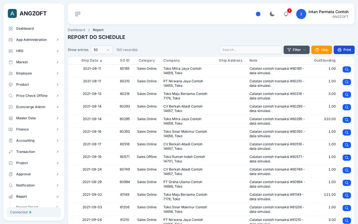The width and height of the screenshot is (358, 224).
Task: Open Dashboard from sidebar
Action: coord(34,29)
